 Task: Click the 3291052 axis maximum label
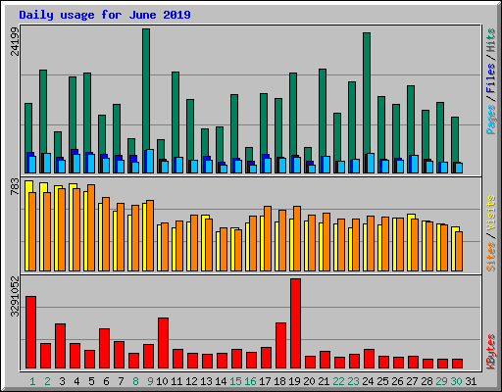click(15, 297)
